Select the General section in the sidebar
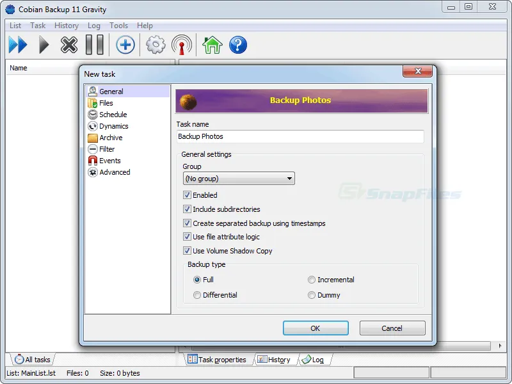The width and height of the screenshot is (512, 384). [x=127, y=92]
